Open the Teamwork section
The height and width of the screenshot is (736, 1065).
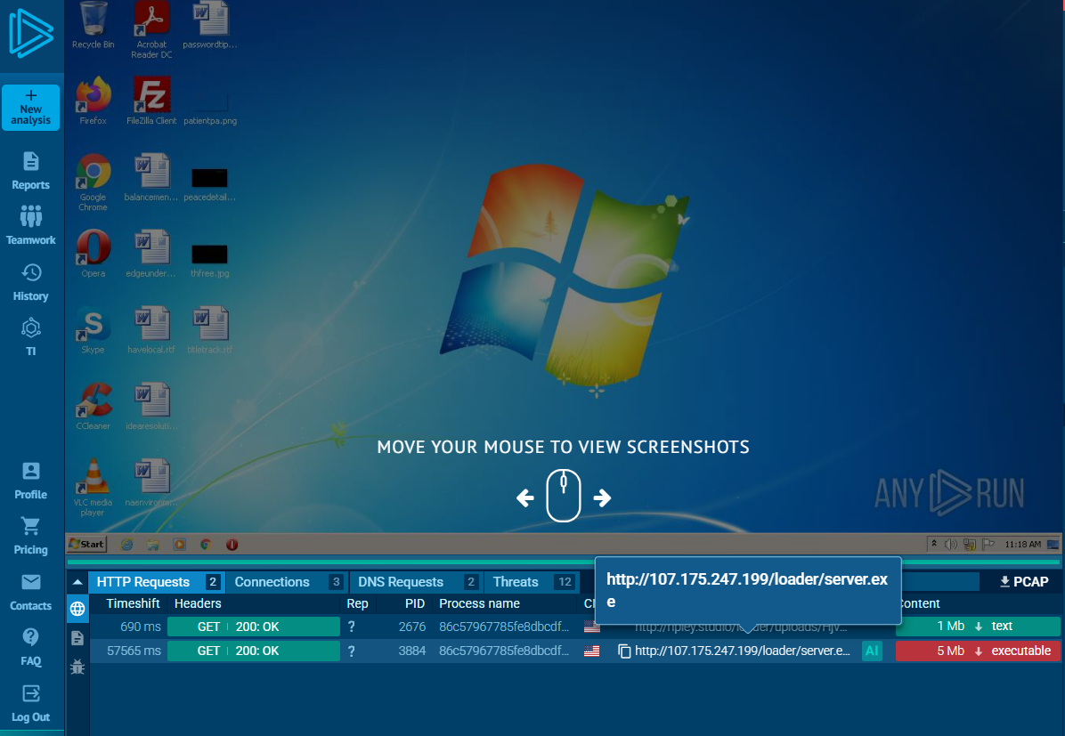[x=30, y=225]
